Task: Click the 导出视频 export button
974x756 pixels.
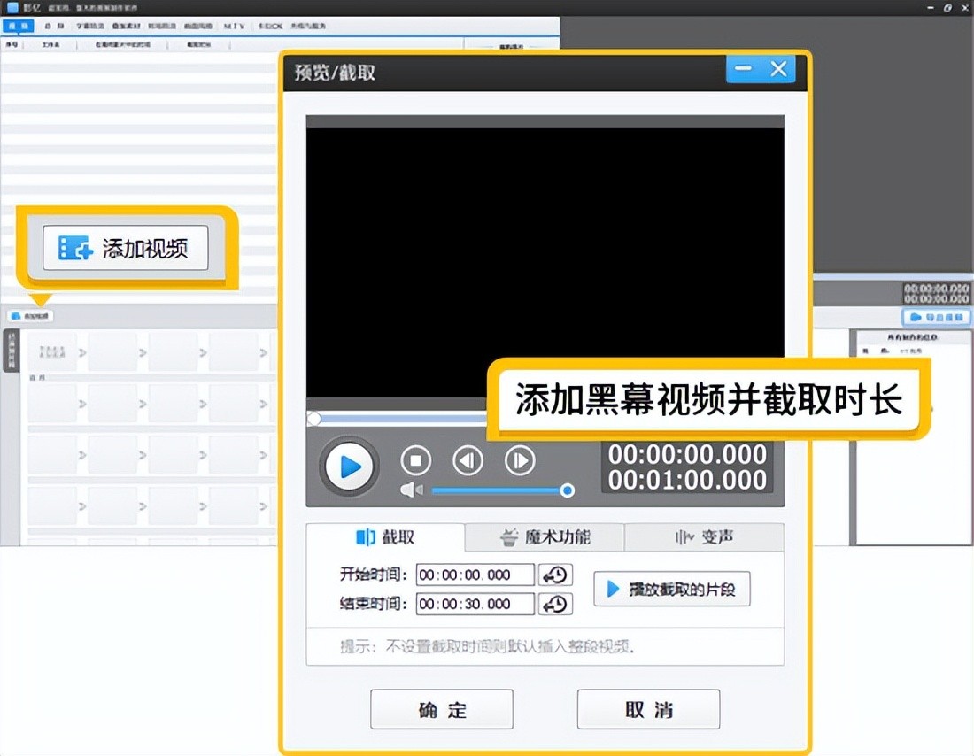Action: pyautogui.click(x=936, y=317)
